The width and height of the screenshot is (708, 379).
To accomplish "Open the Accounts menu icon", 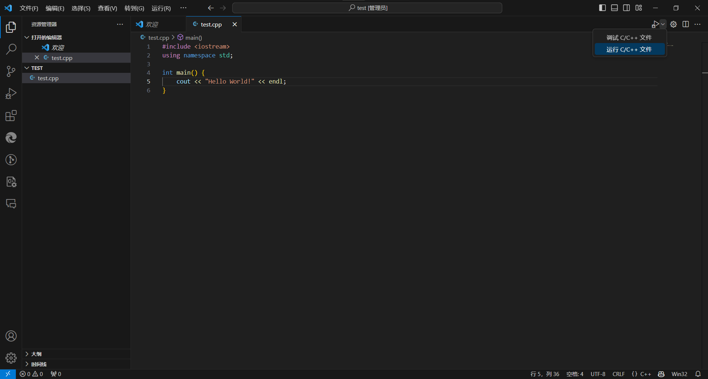I will point(11,336).
